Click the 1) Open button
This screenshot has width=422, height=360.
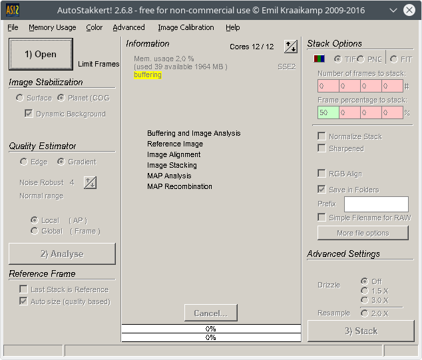[x=41, y=54]
